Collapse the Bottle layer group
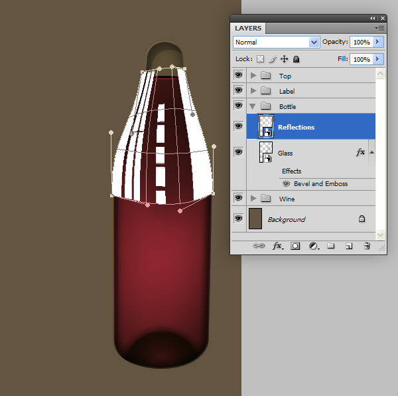The width and height of the screenshot is (398, 396). [x=253, y=106]
